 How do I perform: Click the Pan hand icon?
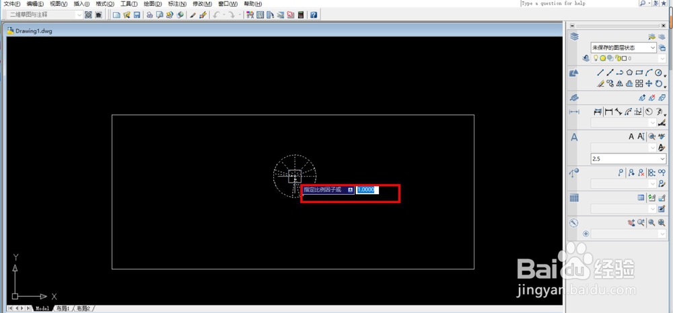click(631, 222)
